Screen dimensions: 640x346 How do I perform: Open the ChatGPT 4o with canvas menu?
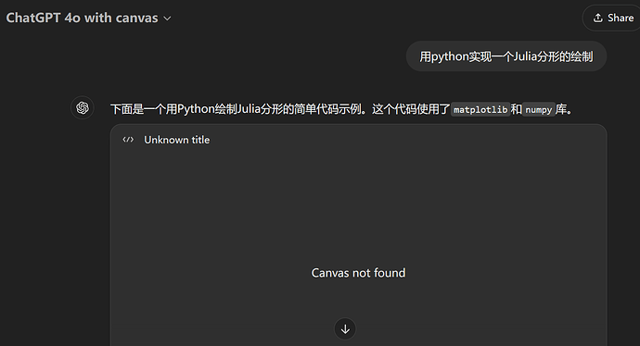click(88, 18)
